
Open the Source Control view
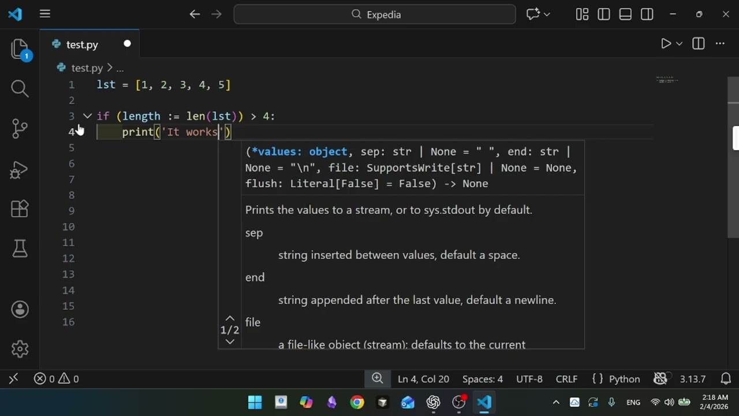pos(20,128)
